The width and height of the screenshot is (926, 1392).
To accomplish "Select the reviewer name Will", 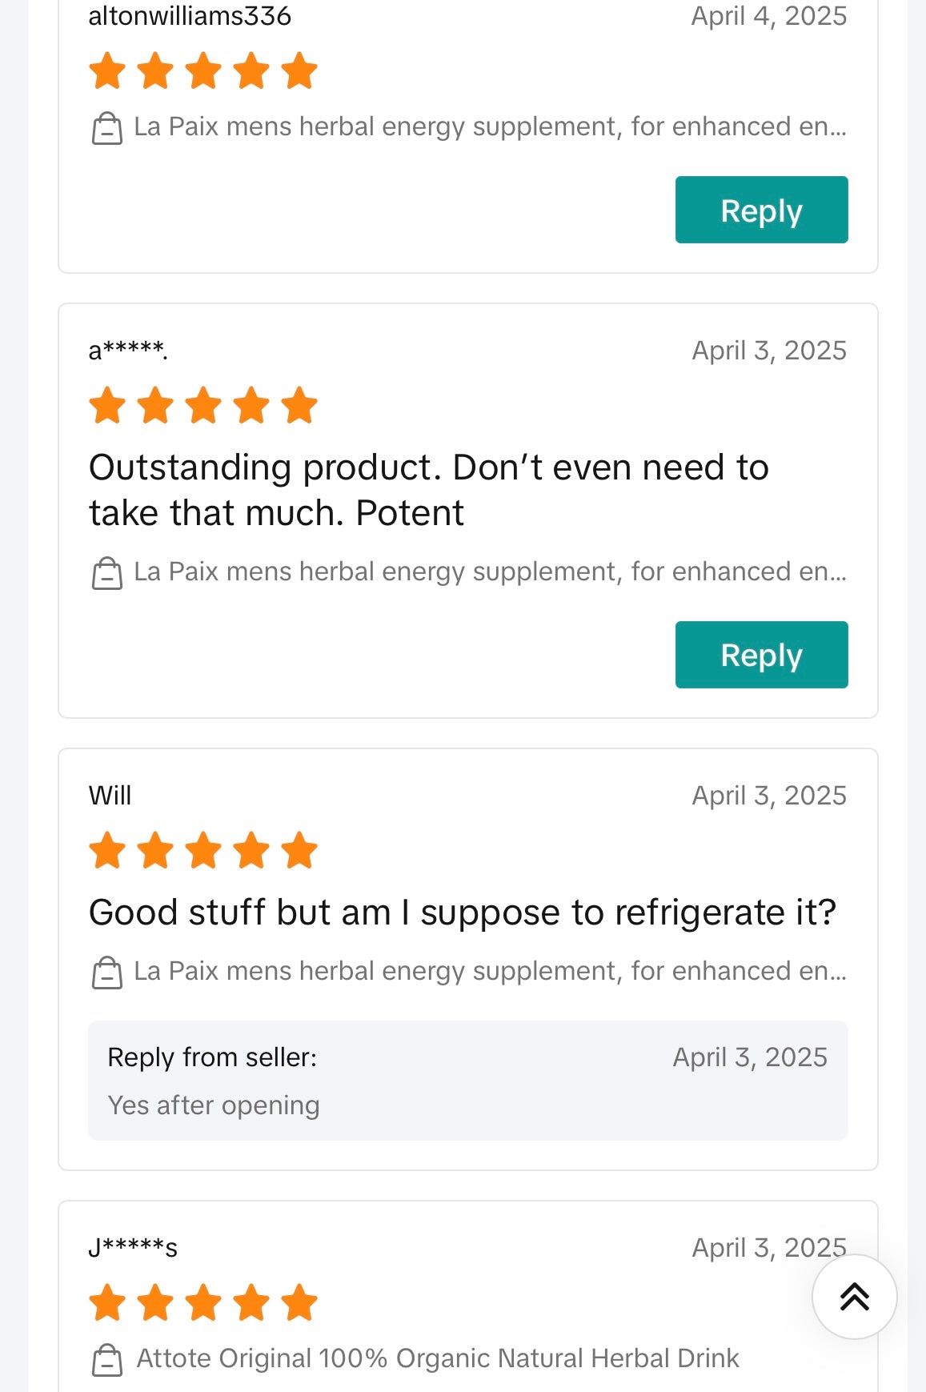I will pyautogui.click(x=111, y=795).
